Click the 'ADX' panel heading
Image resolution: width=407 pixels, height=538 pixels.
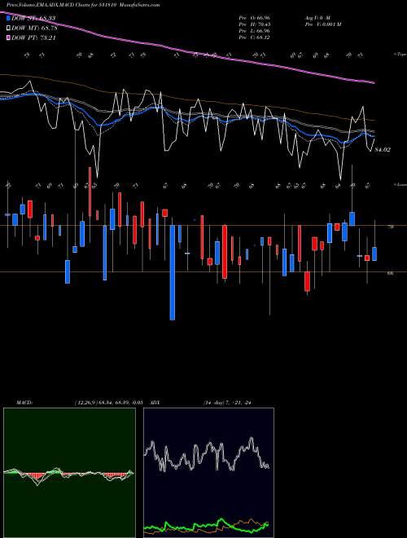tap(155, 402)
